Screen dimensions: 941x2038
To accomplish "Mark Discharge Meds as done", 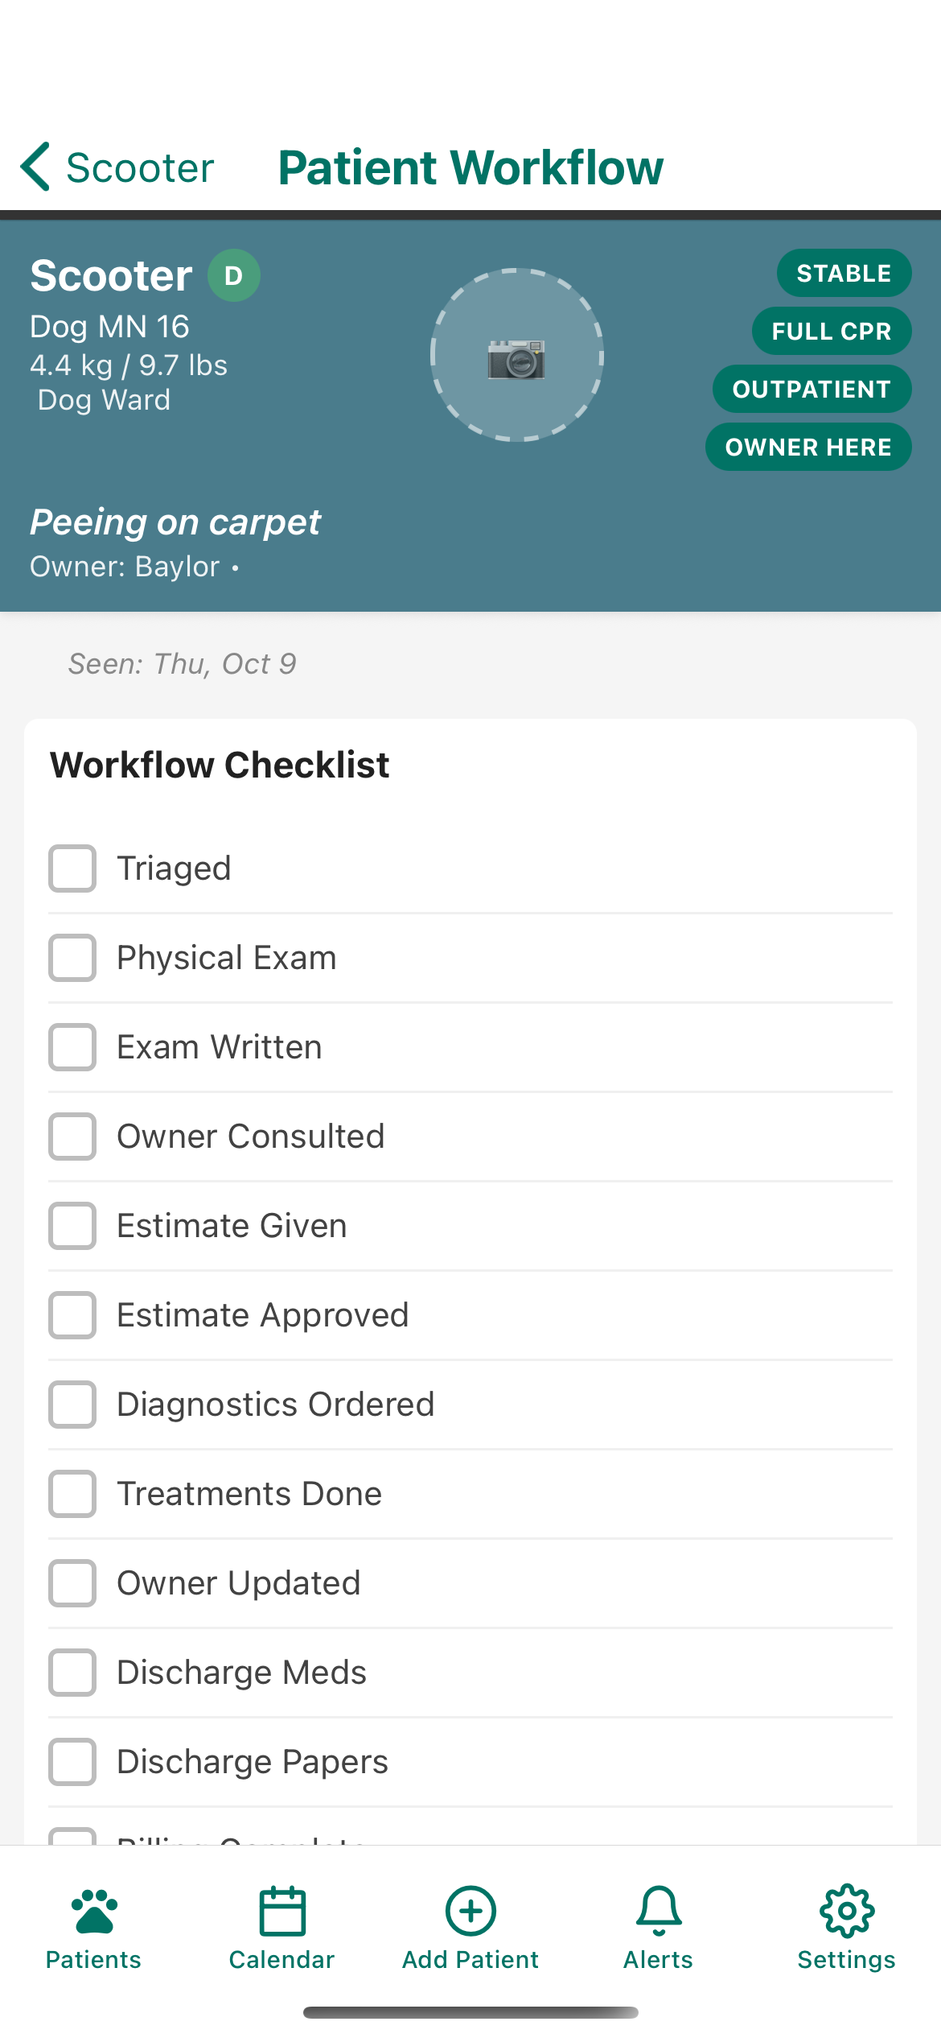I will pos(72,1672).
